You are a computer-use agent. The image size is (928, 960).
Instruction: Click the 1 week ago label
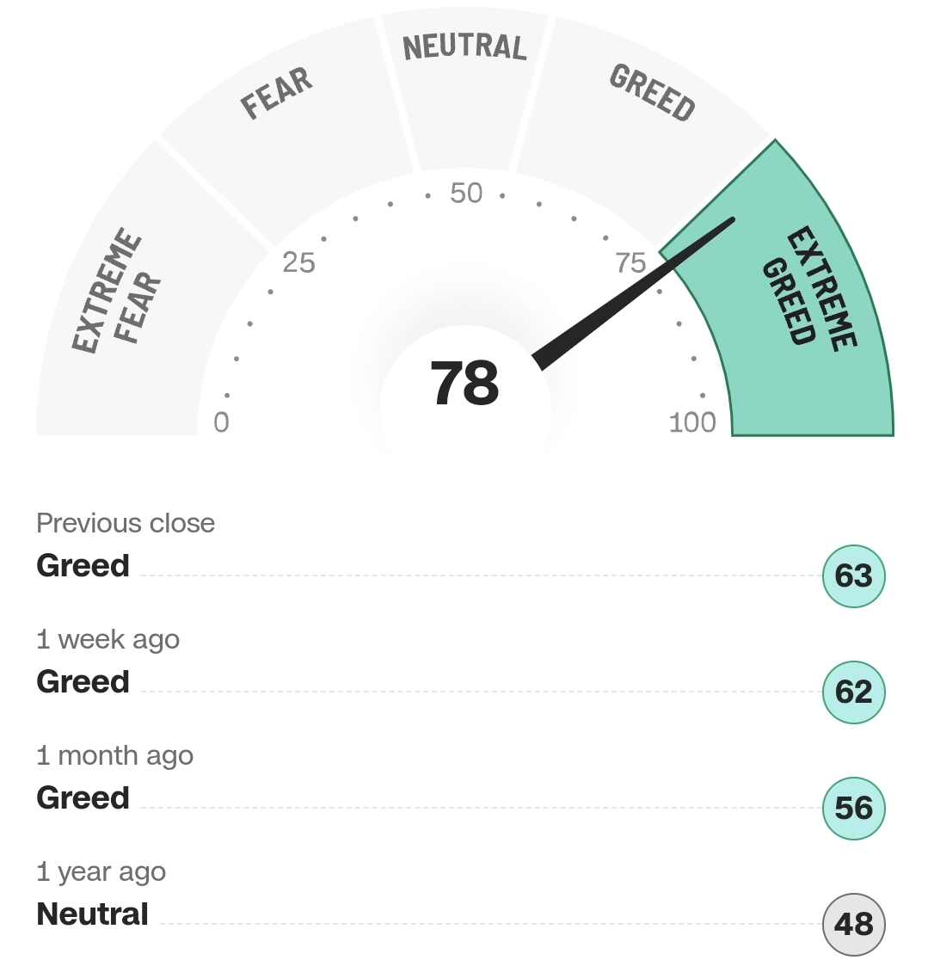[x=108, y=640]
